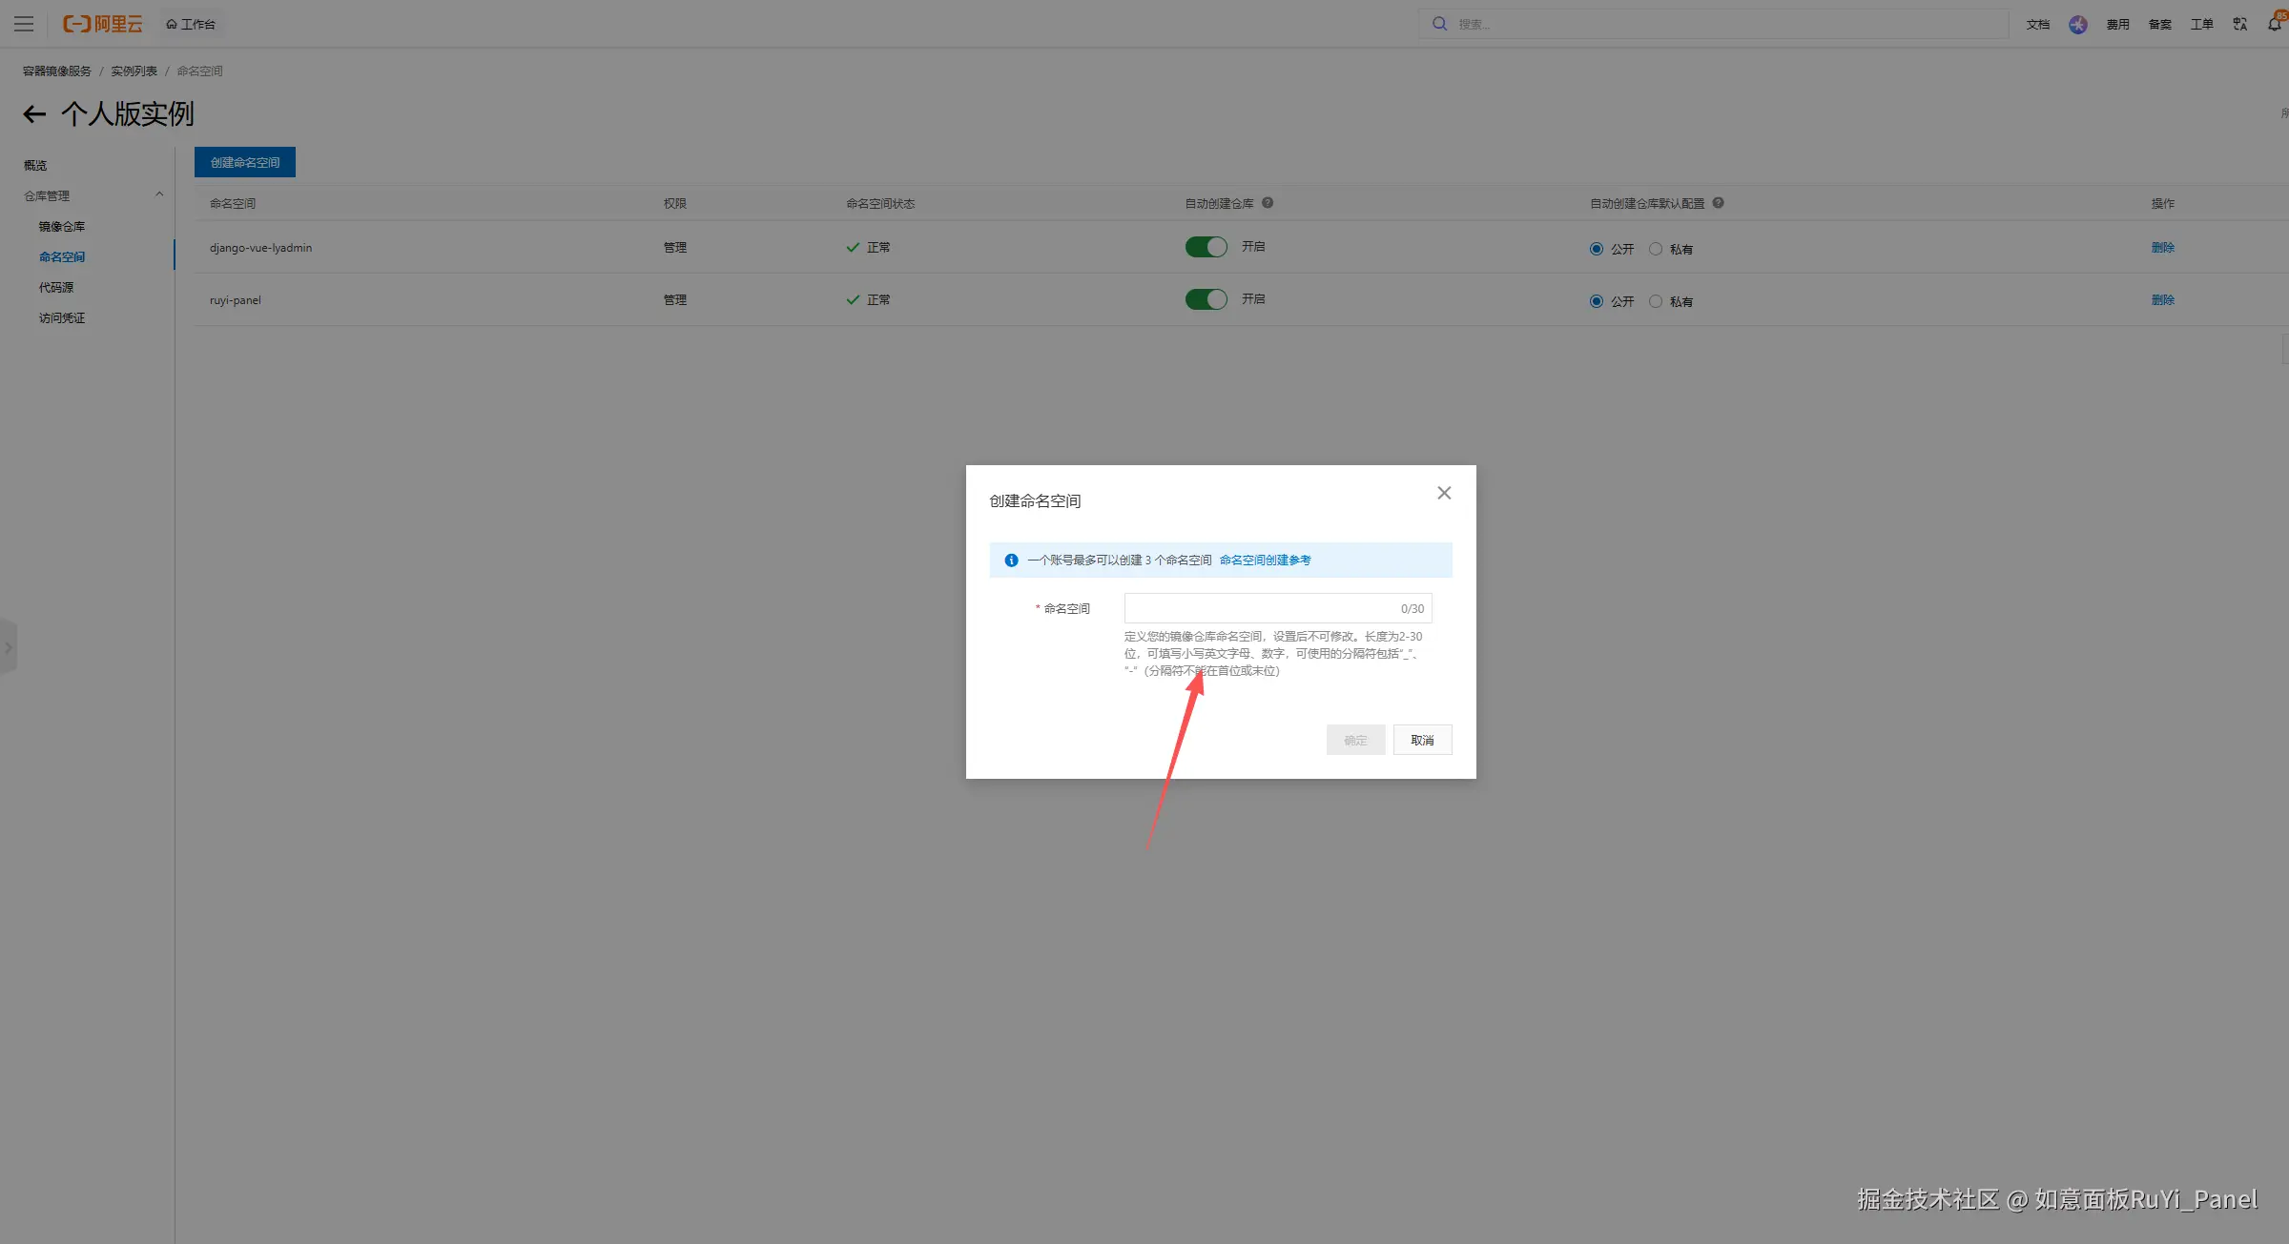The width and height of the screenshot is (2289, 1244).
Task: Click the purple AI assistant icon
Action: pos(2078,25)
